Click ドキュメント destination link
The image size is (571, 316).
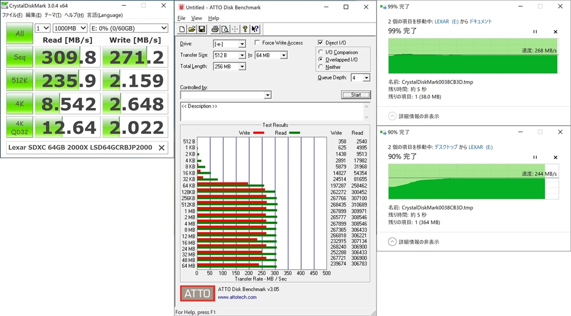pos(480,22)
